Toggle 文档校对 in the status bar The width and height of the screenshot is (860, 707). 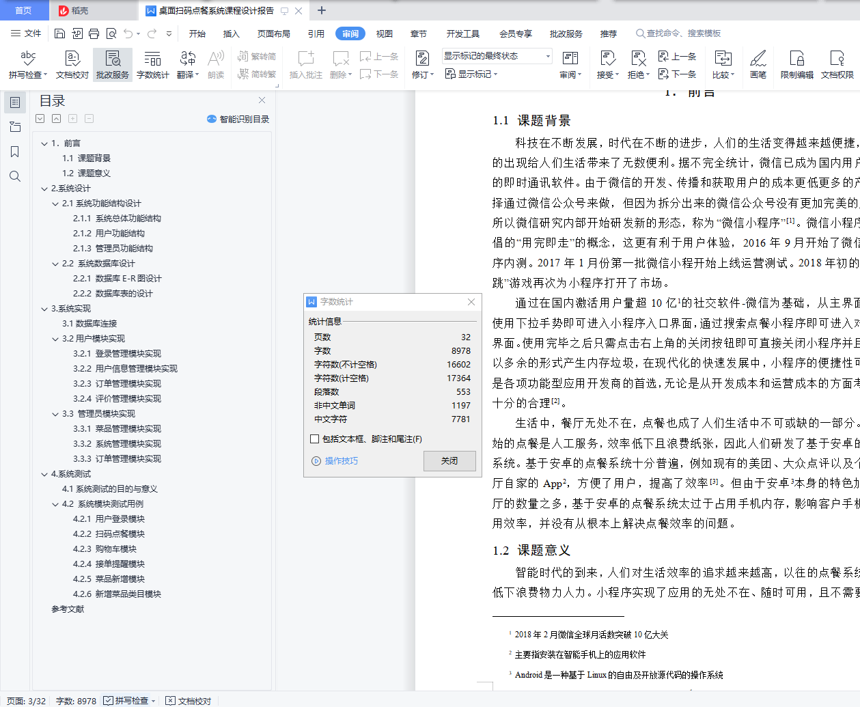coord(189,701)
